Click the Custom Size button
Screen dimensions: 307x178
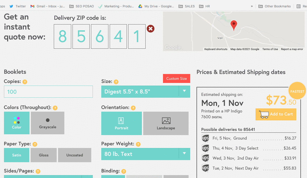click(176, 78)
